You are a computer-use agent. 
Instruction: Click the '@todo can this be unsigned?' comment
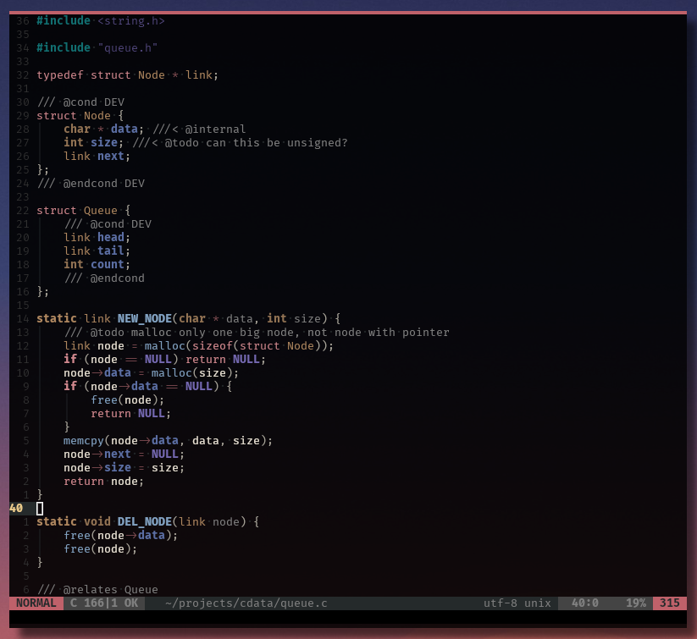click(x=256, y=143)
